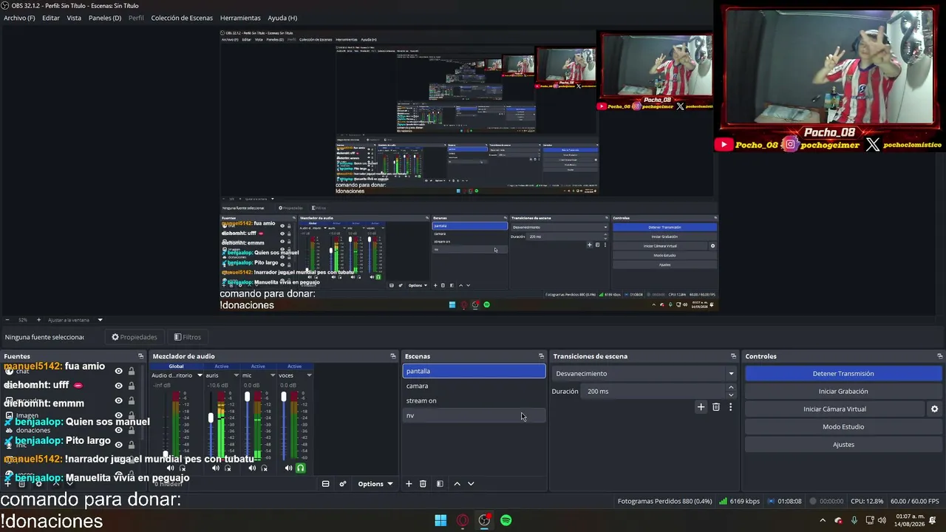Screen dimensions: 946x532
Task: Remove the scene transition trash icon
Action: pyautogui.click(x=716, y=407)
